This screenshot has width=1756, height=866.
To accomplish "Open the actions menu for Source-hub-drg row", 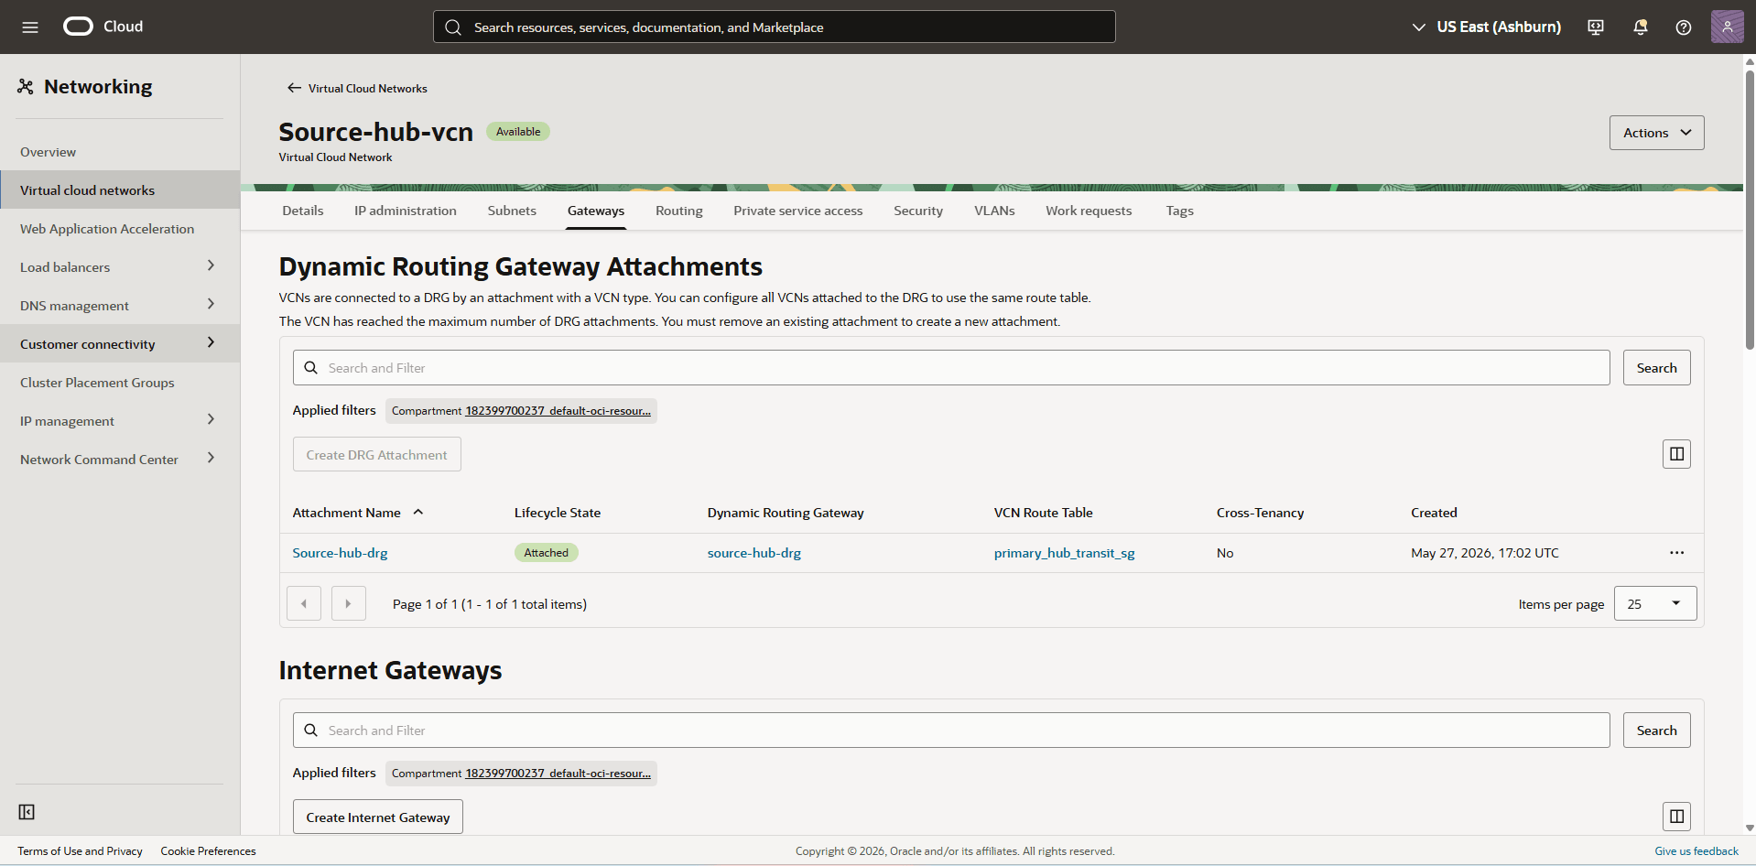I will pyautogui.click(x=1676, y=553).
